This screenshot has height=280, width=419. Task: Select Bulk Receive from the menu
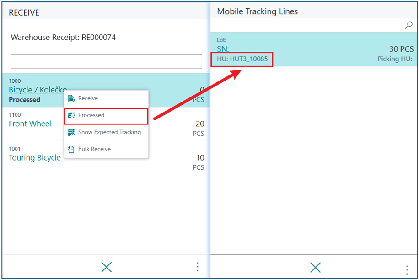pyautogui.click(x=94, y=149)
